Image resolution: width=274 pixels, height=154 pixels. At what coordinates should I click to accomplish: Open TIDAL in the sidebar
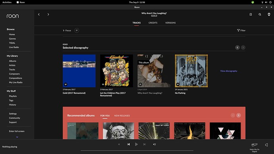[x=12, y=43]
